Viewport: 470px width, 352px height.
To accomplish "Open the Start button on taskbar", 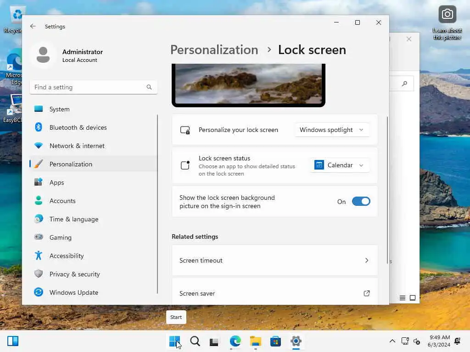I will (x=175, y=341).
